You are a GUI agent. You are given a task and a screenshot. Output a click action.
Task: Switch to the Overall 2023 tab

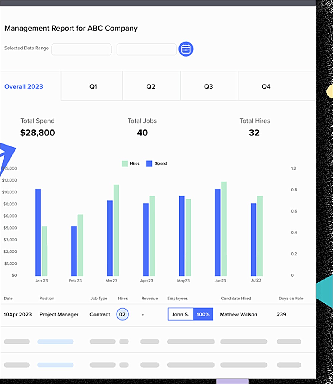(24, 87)
